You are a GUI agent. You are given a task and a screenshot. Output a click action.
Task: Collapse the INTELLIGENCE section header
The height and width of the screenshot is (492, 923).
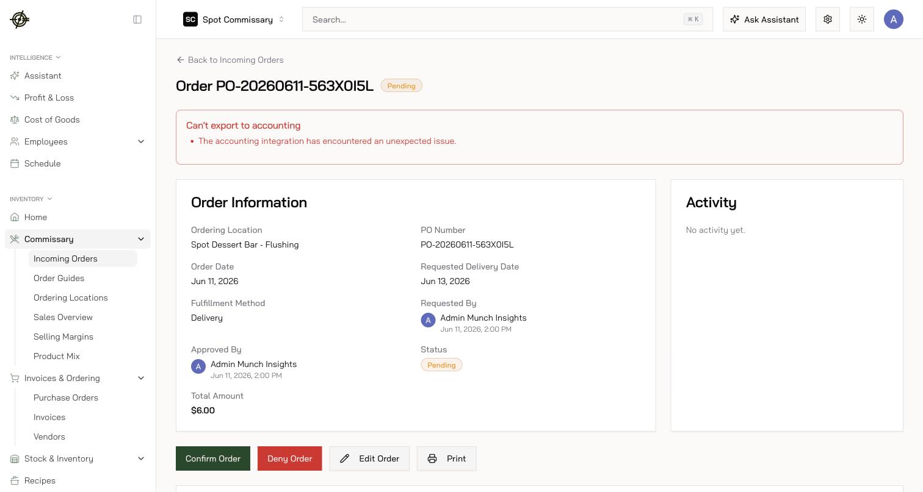tap(35, 57)
